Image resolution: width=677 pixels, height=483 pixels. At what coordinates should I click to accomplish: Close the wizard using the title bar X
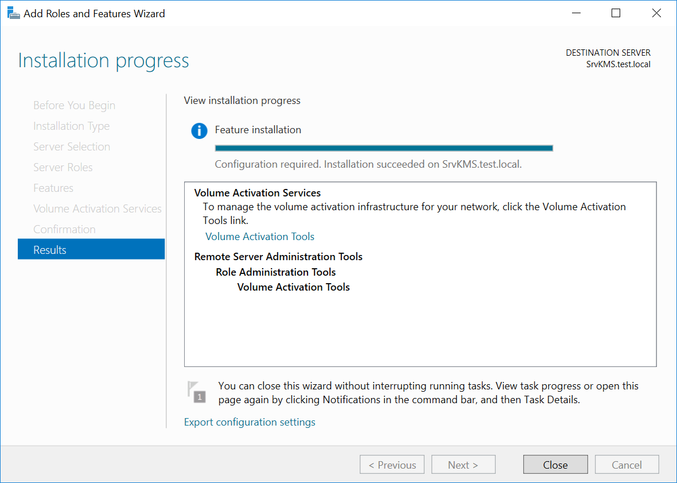[x=656, y=13]
